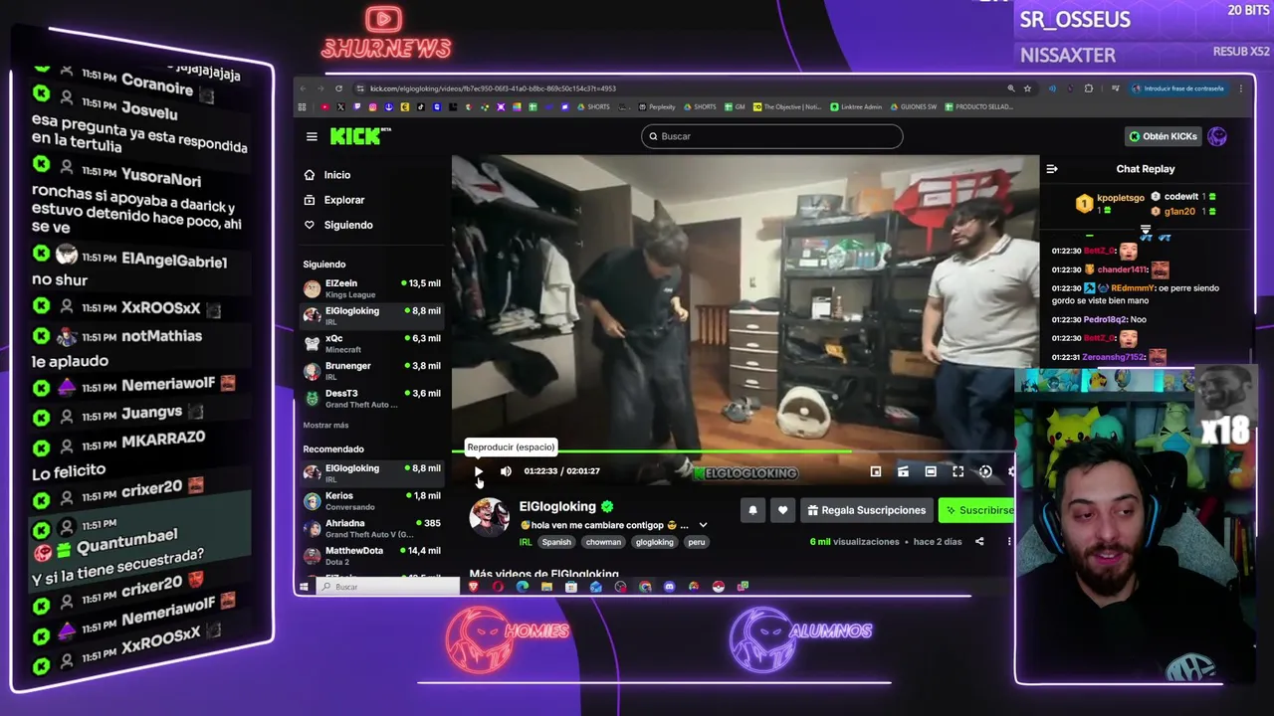Click the browser back arrow
The height and width of the screenshot is (716, 1274).
(x=303, y=89)
